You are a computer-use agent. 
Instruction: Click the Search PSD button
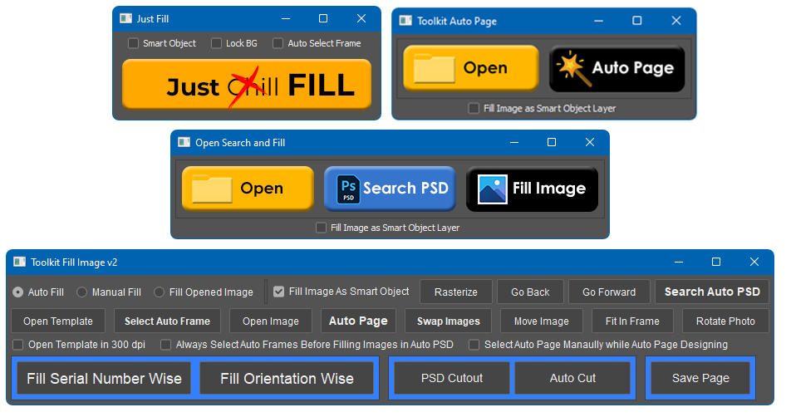tap(390, 189)
